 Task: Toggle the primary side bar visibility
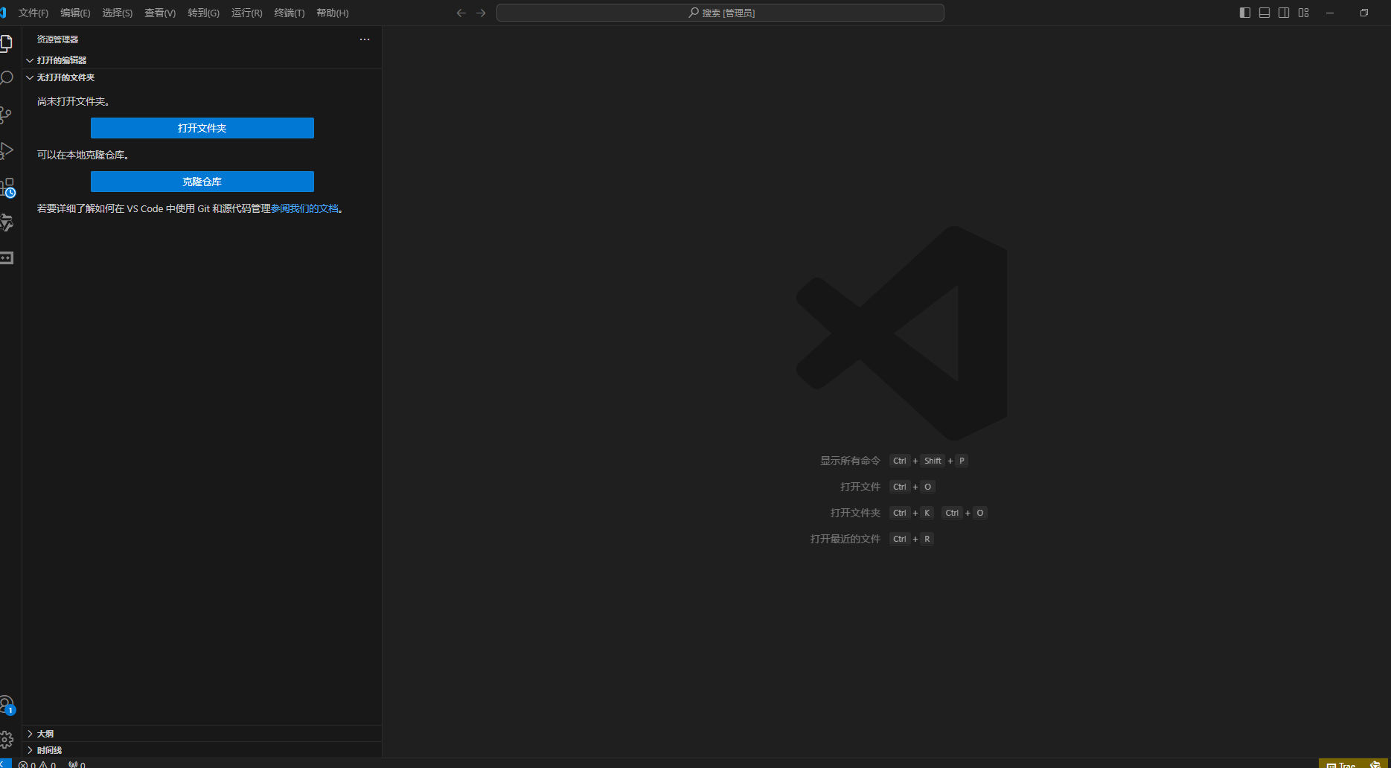pyautogui.click(x=1245, y=13)
